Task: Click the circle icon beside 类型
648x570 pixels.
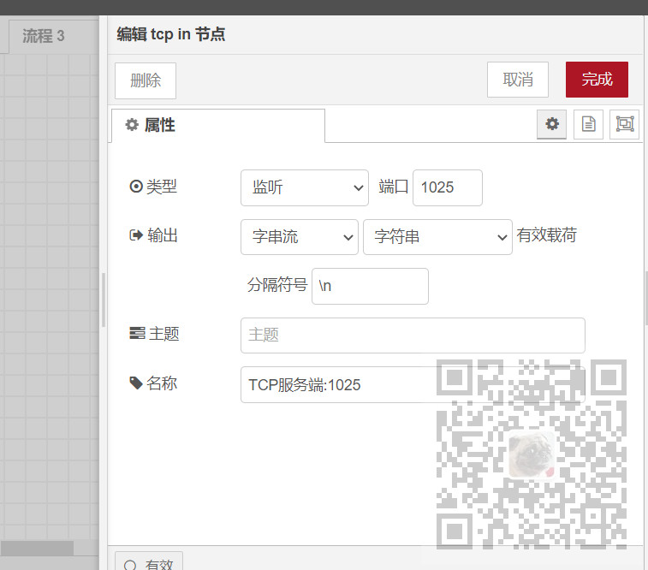Action: tap(136, 187)
